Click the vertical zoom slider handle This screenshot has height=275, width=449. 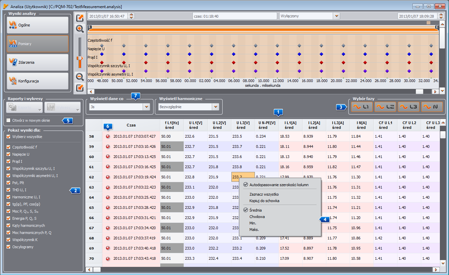(80, 62)
